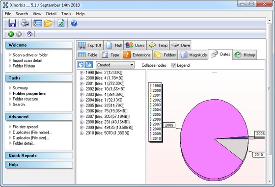Click the green Back arrow
The width and height of the screenshot is (275, 187).
11,34
